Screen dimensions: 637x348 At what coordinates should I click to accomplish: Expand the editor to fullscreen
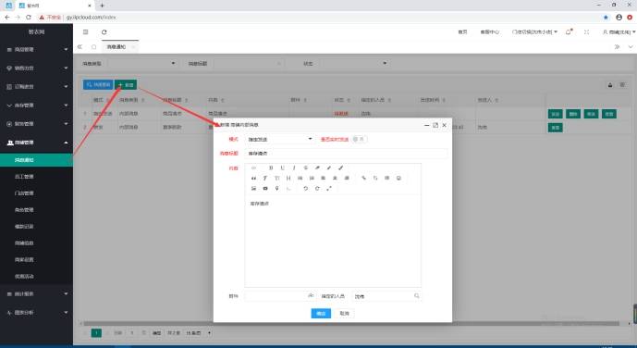329,188
